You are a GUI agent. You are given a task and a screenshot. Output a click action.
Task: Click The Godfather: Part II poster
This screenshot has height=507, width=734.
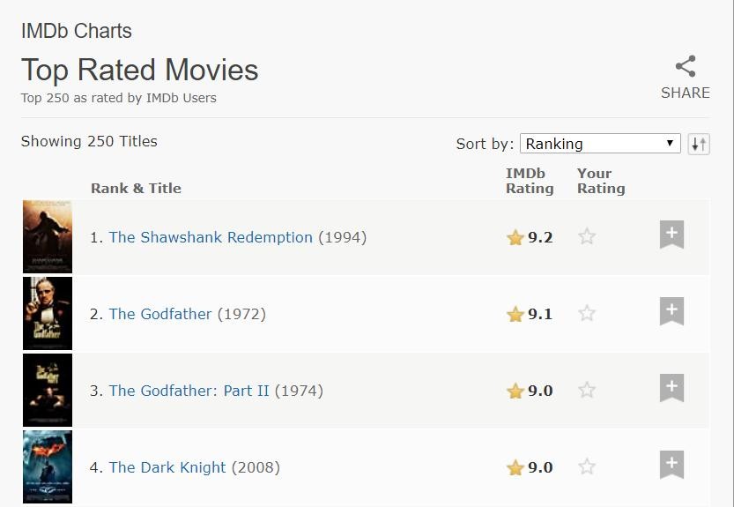click(x=48, y=390)
